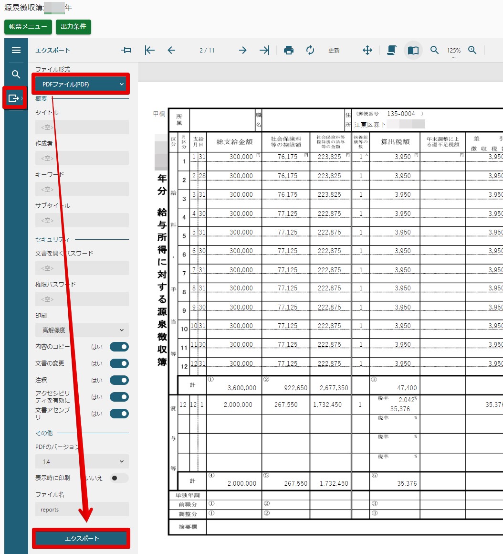The width and height of the screenshot is (503, 554).
Task: Click the その他 section heading
Action: 44,433
